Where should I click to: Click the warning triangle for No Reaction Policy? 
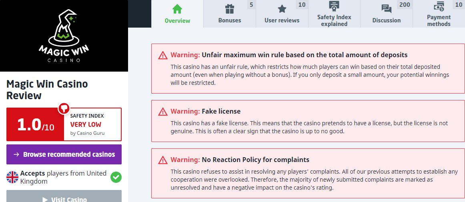(163, 160)
